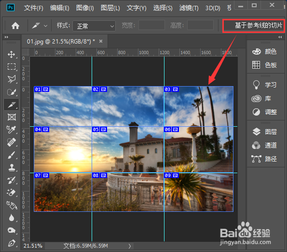287x252 pixels.
Task: Select slice 08 badge
Action: (99, 176)
